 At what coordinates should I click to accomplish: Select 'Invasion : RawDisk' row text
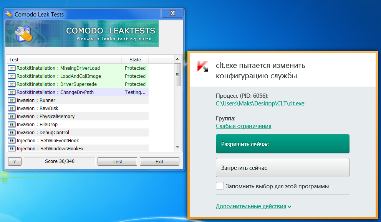(x=37, y=108)
